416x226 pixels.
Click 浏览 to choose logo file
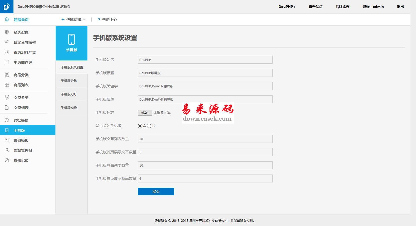pyautogui.click(x=145, y=113)
